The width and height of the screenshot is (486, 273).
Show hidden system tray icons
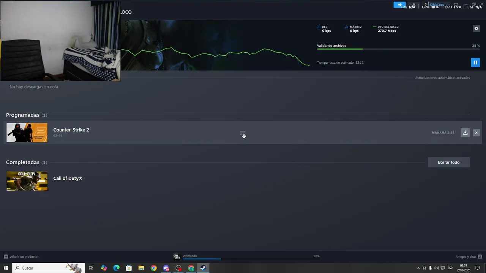coord(418,268)
